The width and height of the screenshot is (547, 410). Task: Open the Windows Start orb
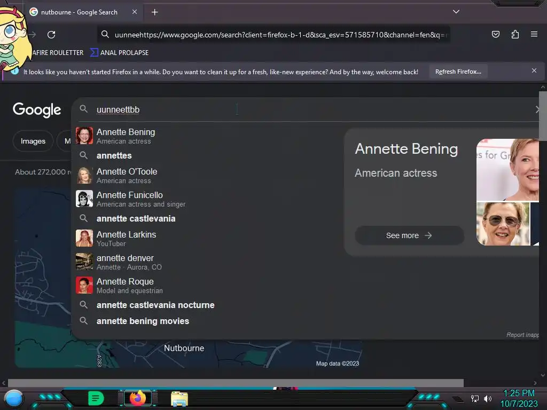click(14, 398)
